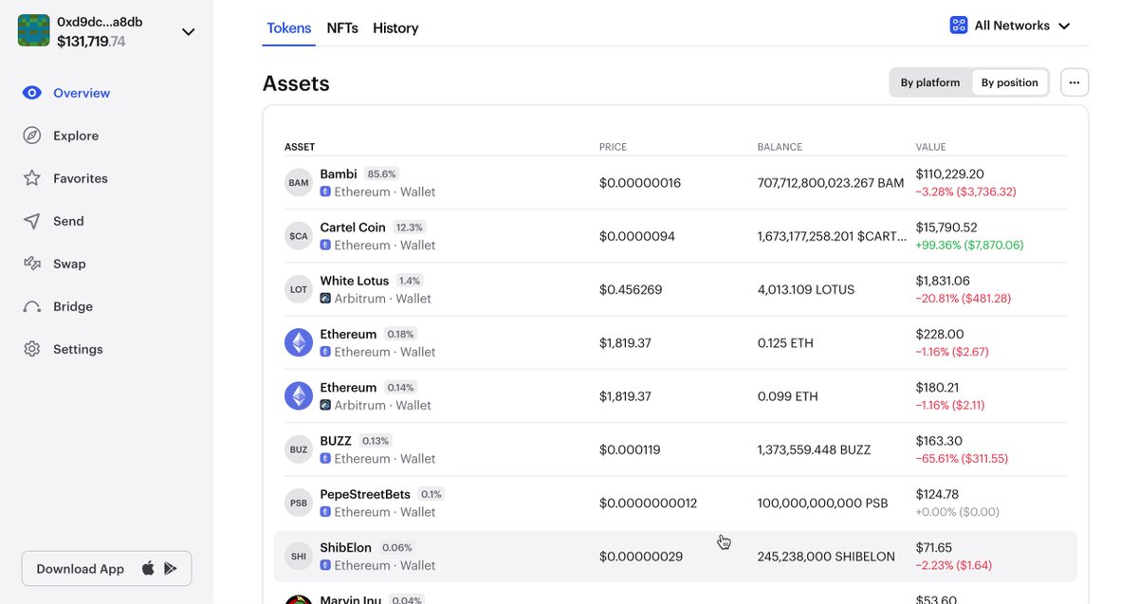Image resolution: width=1138 pixels, height=604 pixels.
Task: Click the Download App button
Action: point(106,569)
